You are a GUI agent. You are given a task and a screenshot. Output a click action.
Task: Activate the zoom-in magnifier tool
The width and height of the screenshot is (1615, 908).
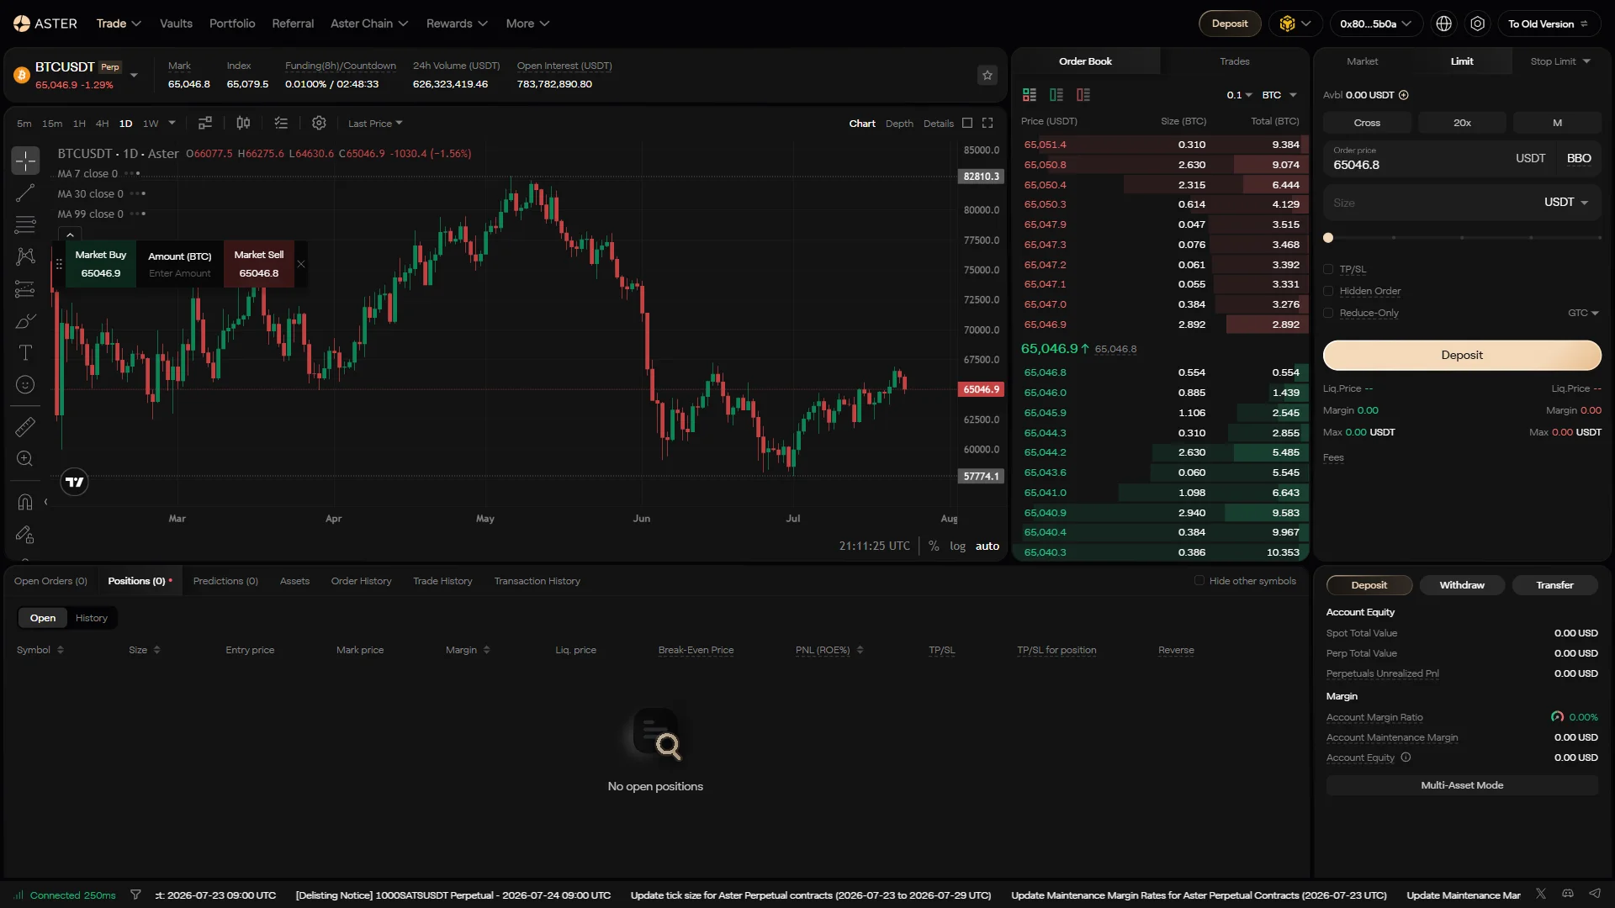click(x=25, y=459)
